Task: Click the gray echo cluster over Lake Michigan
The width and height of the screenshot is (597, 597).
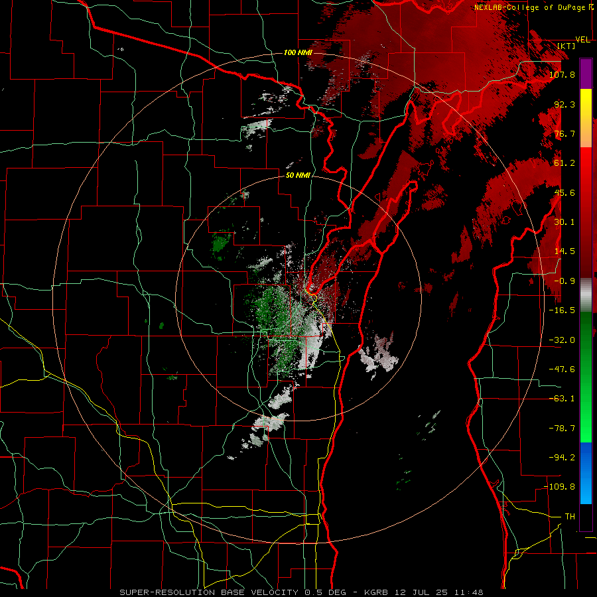Action: point(379,356)
